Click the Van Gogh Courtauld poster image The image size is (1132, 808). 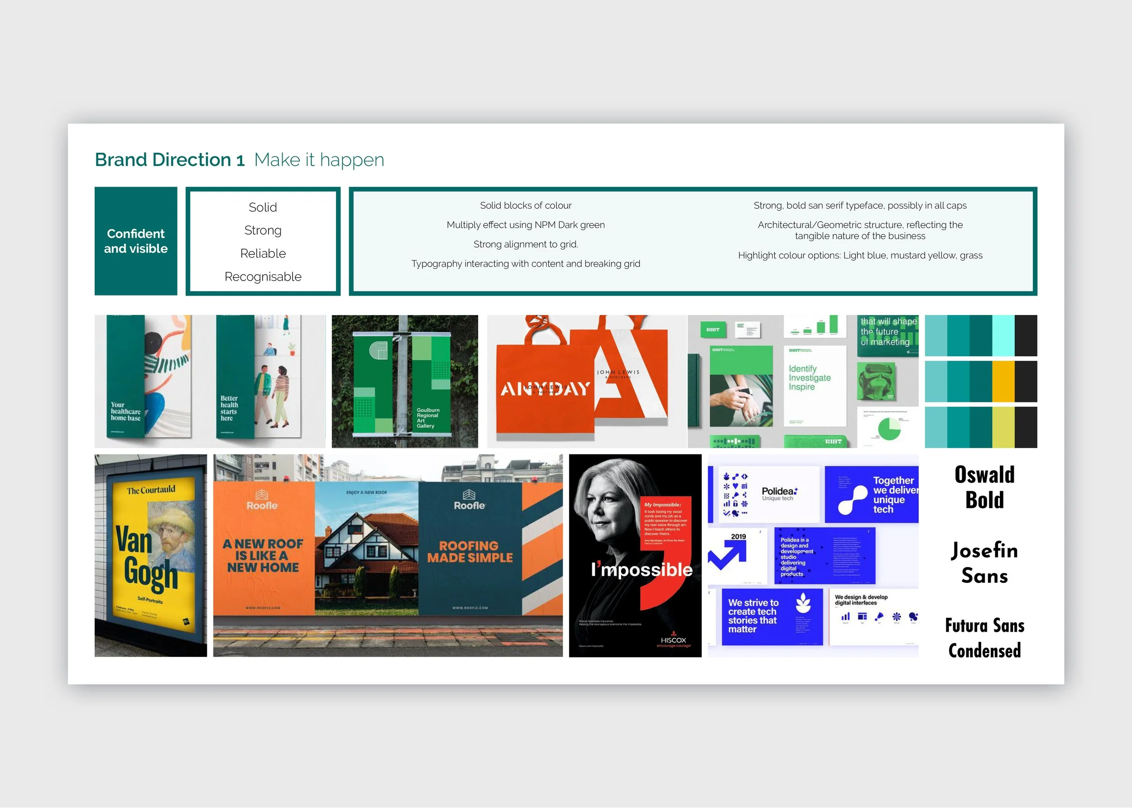[x=150, y=555]
